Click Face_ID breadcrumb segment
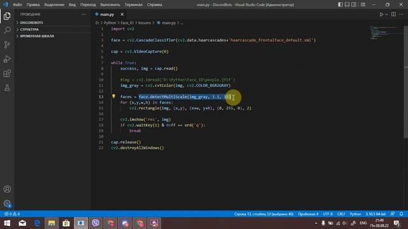 [127, 23]
